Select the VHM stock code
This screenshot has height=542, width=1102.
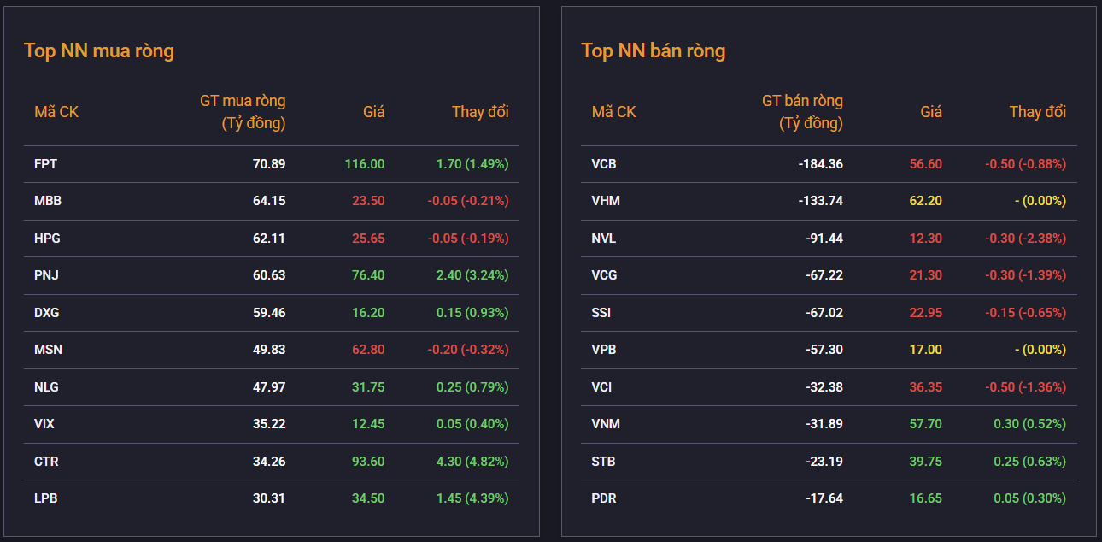[606, 201]
